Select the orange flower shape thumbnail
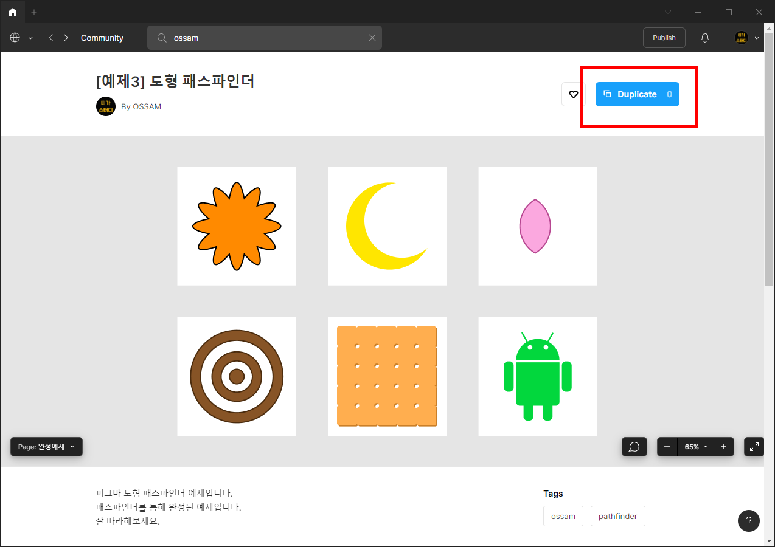 tap(237, 226)
